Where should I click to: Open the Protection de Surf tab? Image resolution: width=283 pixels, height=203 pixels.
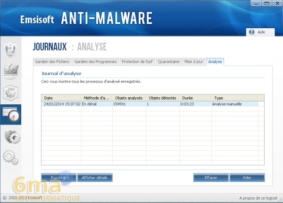(137, 62)
